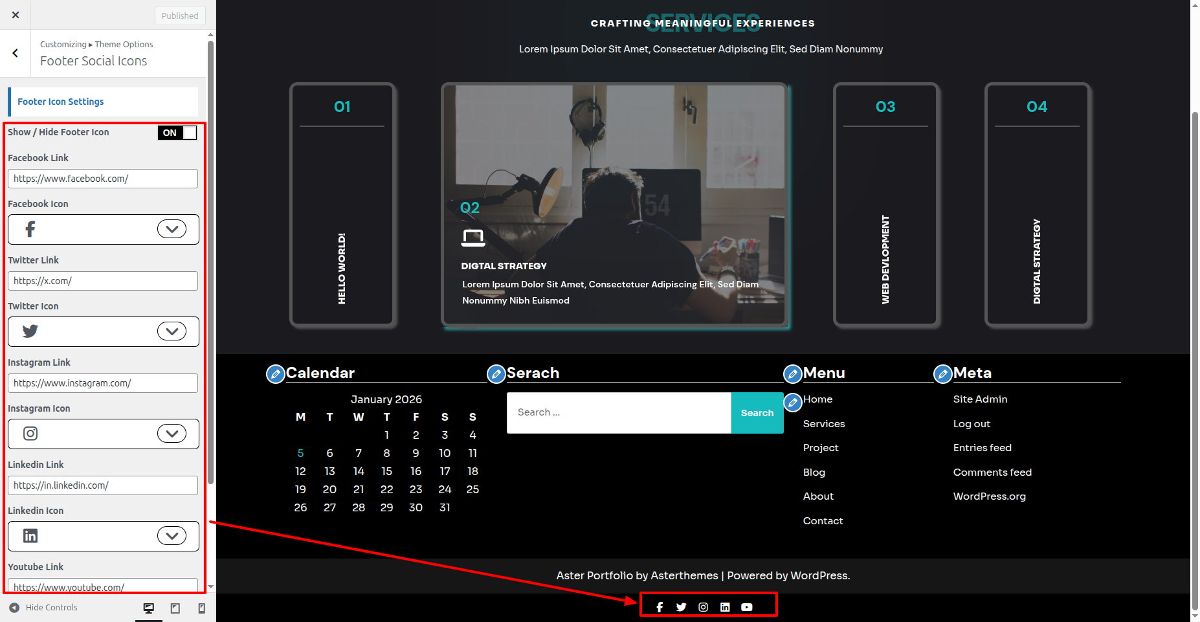Hide Controls in the customizer footer
1200x622 pixels.
(x=43, y=608)
